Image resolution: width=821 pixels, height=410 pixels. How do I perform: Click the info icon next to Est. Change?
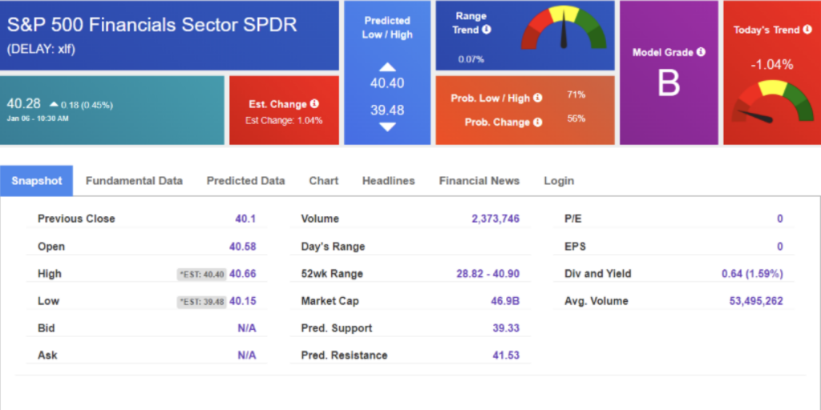click(314, 103)
